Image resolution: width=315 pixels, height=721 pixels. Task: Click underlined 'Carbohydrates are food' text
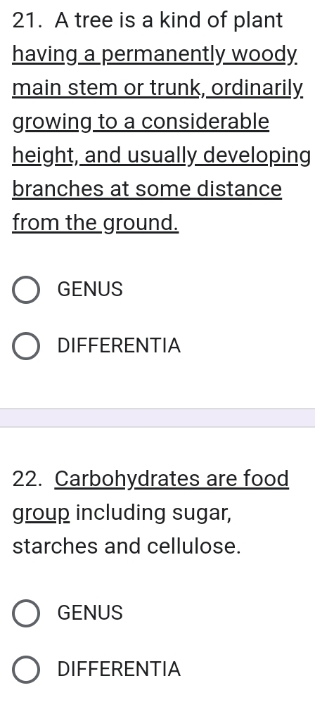[172, 479]
